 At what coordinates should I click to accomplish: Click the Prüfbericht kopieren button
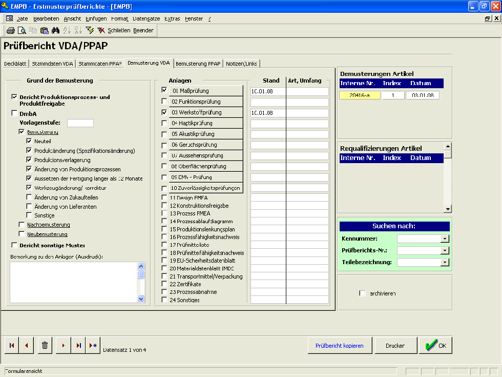[x=339, y=346]
